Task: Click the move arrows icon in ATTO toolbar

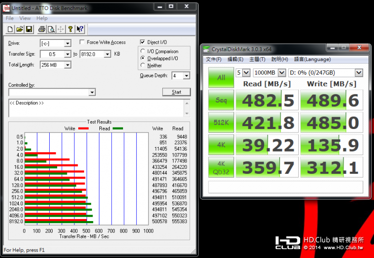Action: [x=61, y=30]
